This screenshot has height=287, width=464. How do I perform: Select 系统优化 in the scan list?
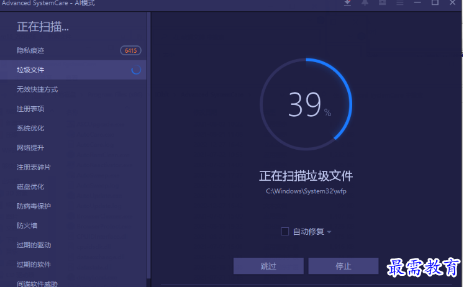click(x=73, y=129)
